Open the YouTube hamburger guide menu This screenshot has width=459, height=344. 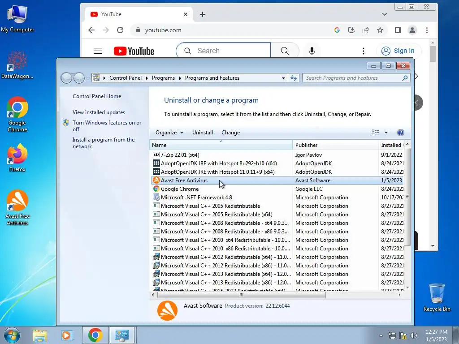[x=97, y=51]
